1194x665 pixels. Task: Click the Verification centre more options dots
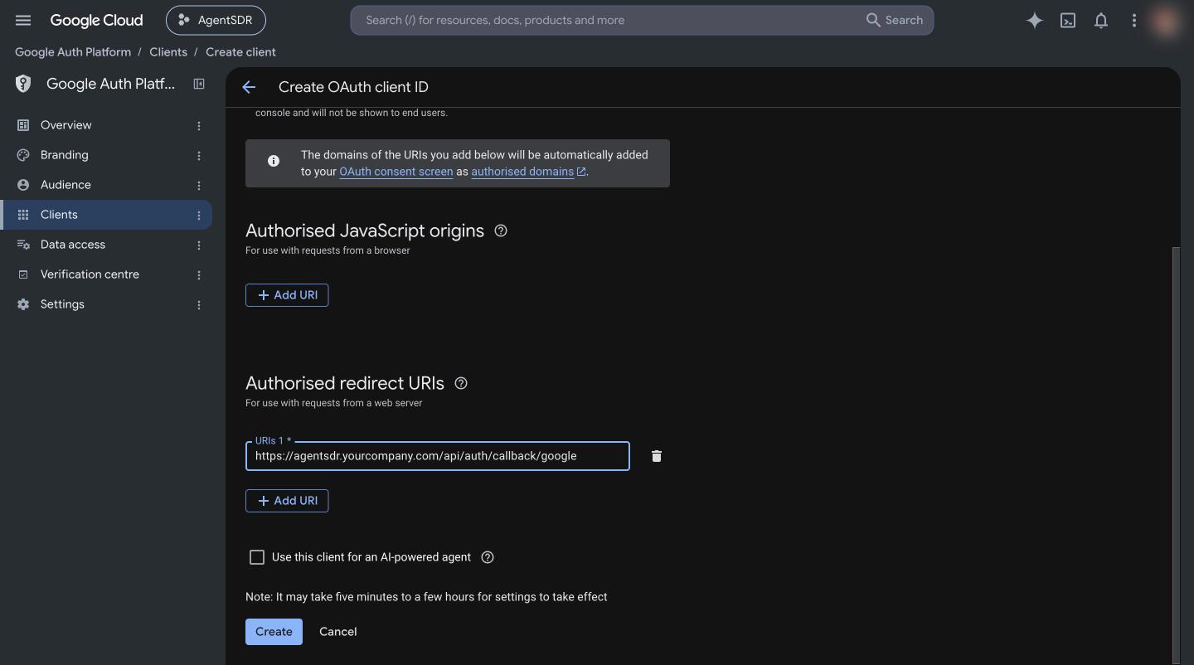click(199, 274)
